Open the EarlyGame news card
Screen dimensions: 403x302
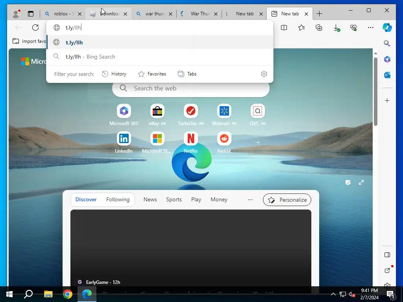tap(191, 248)
